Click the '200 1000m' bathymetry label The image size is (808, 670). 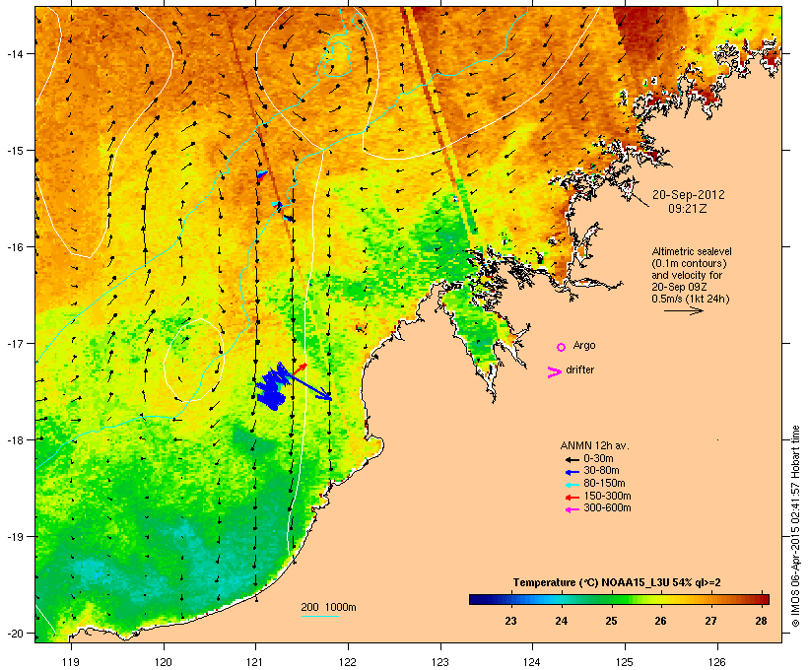pos(328,608)
